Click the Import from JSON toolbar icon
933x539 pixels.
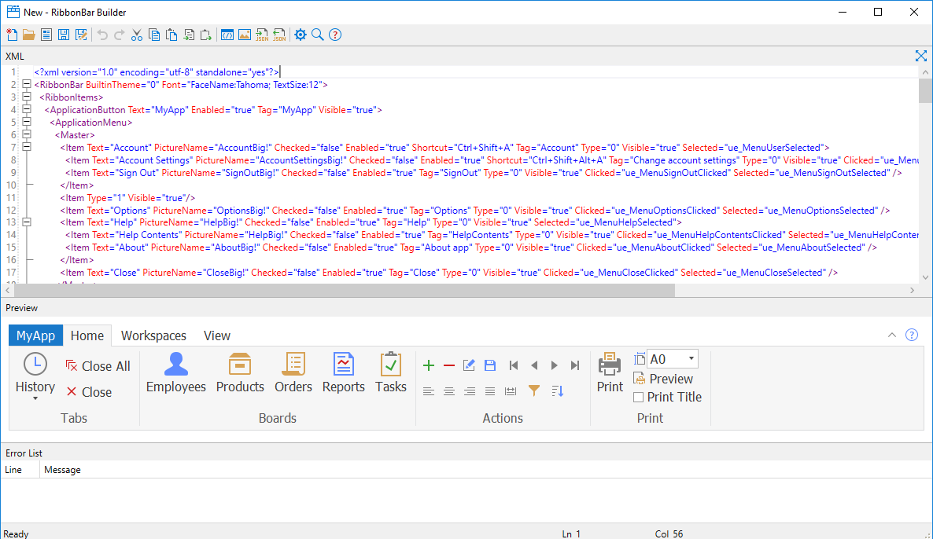279,35
